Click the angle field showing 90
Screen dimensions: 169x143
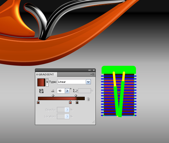click(x=61, y=91)
